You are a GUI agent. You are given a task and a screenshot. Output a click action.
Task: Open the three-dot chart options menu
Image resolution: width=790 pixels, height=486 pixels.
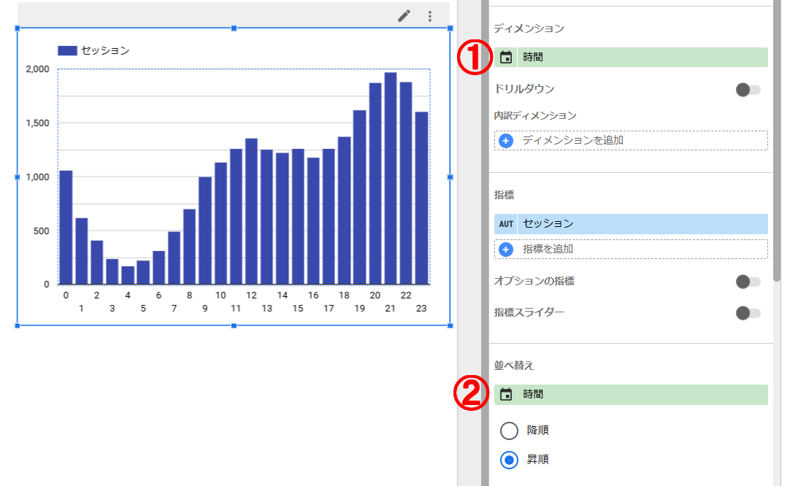[x=430, y=16]
